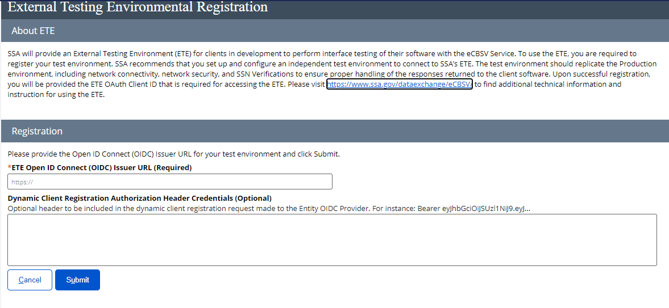Click 'instruction for using the ETE' text
The height and width of the screenshot is (308, 669).
pyautogui.click(x=56, y=95)
